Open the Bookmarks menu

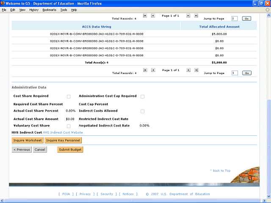pos(50,10)
